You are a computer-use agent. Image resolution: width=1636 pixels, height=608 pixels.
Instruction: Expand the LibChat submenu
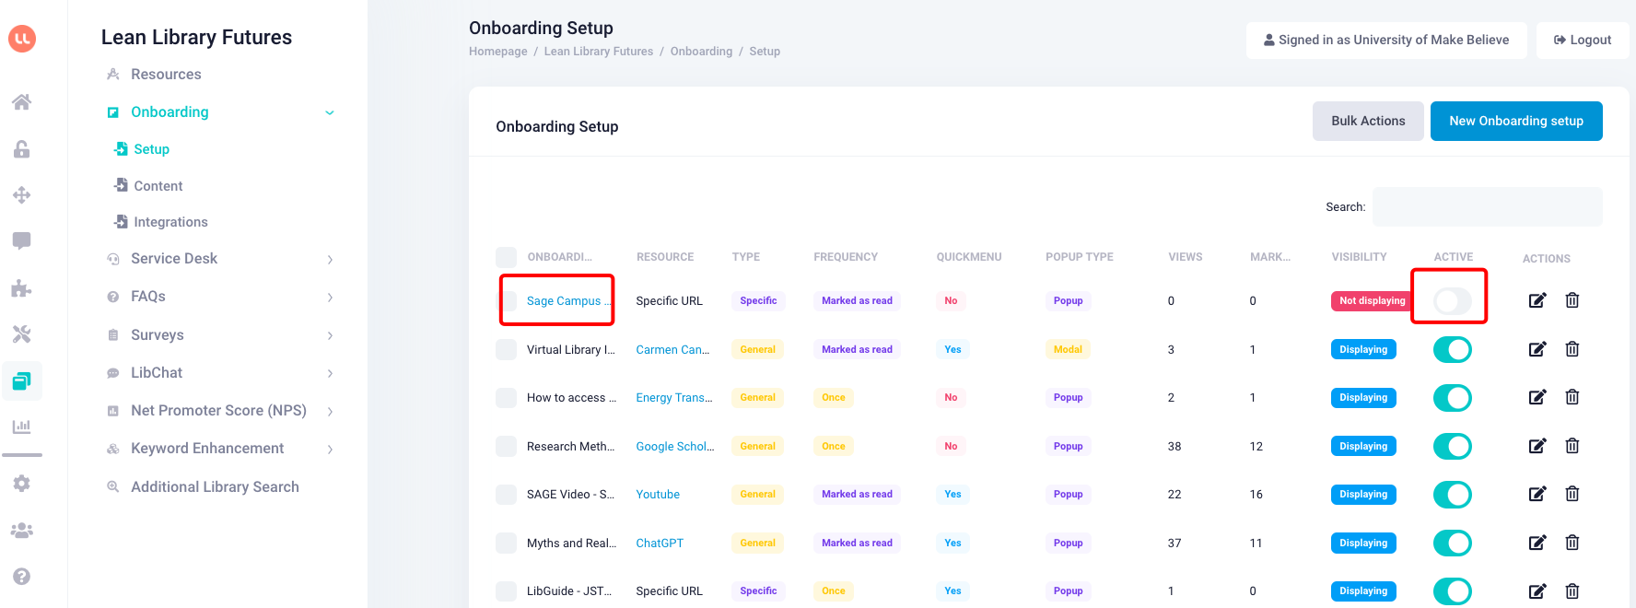(x=330, y=374)
